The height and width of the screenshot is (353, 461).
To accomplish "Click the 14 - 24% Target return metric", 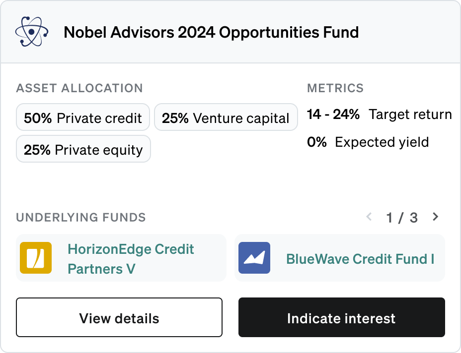I will click(379, 114).
